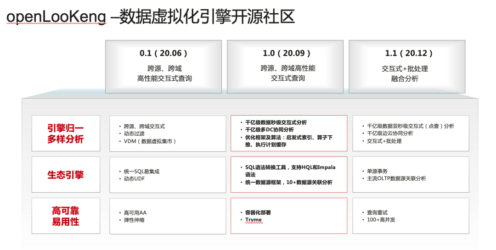The image size is (496, 250).
Task: Select the 1.1 (20.12) version heading
Action: point(408,53)
